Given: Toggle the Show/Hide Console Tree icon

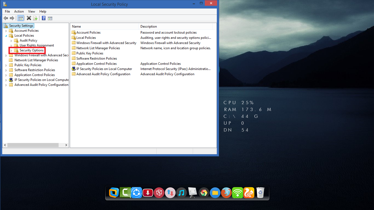Looking at the screenshot, I should 21,18.
